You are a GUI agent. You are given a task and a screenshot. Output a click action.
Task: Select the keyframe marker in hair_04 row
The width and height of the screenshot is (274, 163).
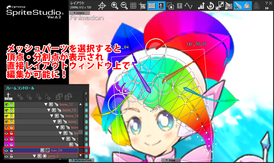86,150
